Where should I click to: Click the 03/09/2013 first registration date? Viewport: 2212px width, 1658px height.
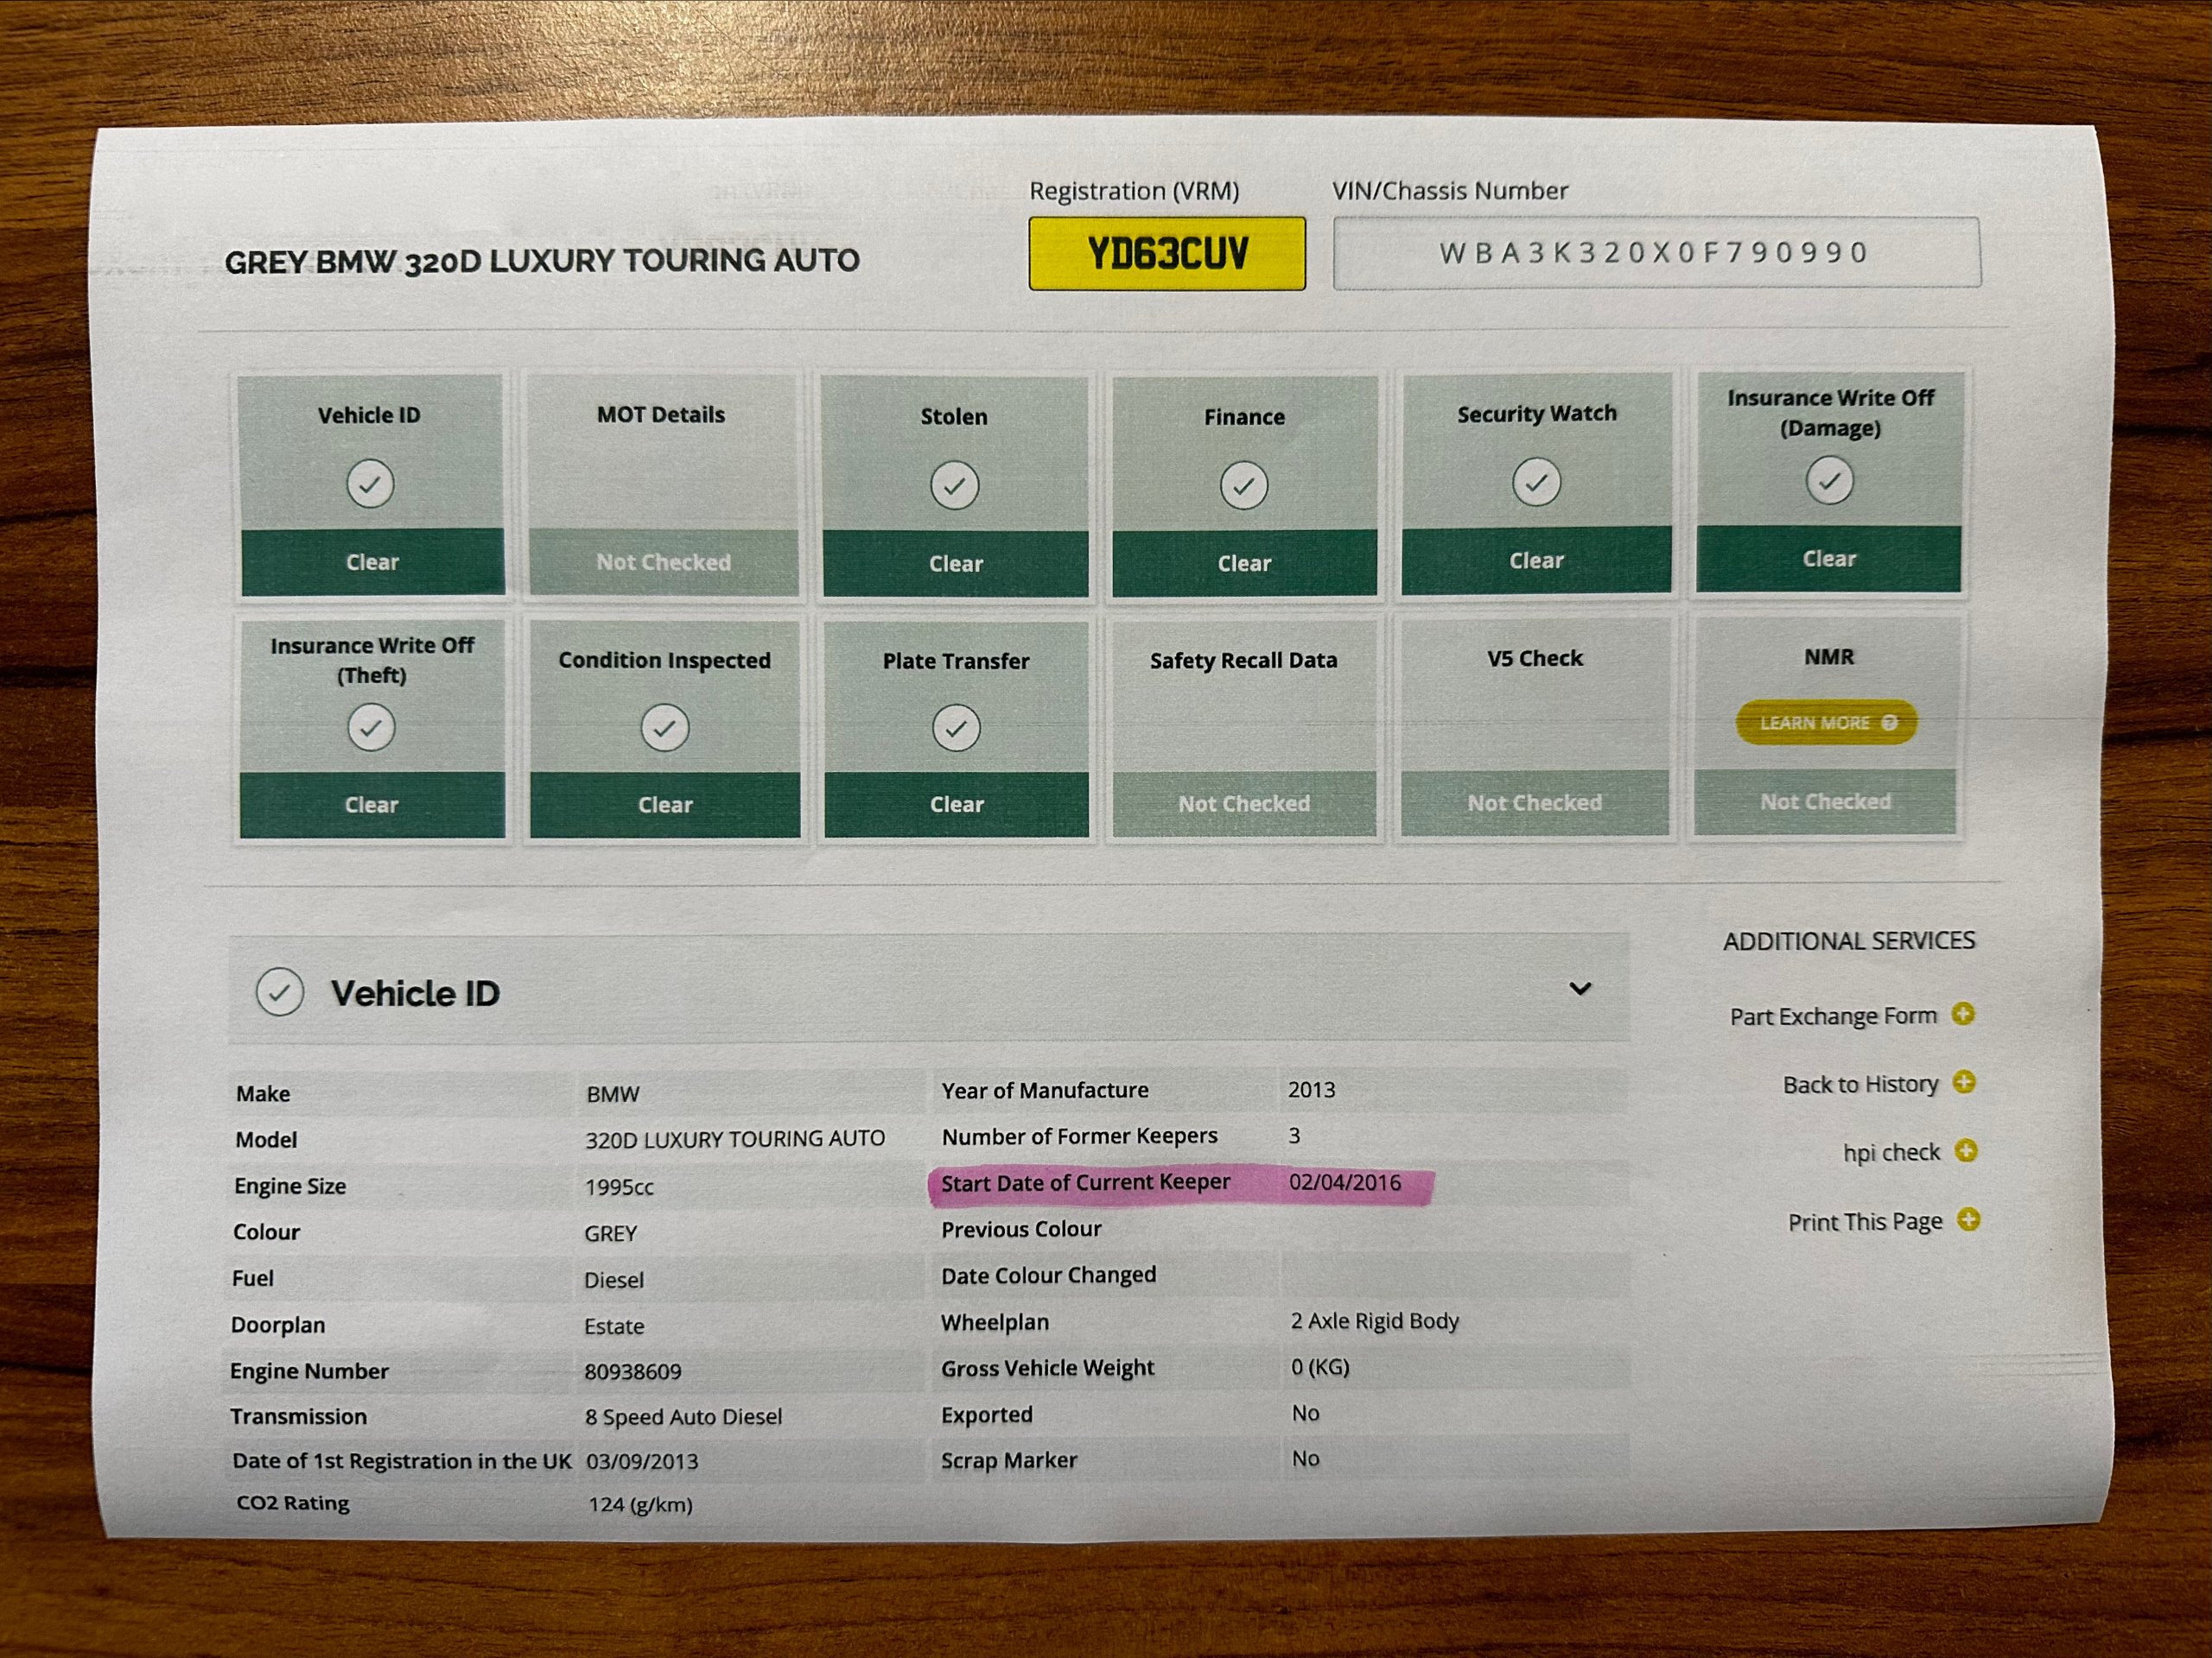click(642, 1461)
